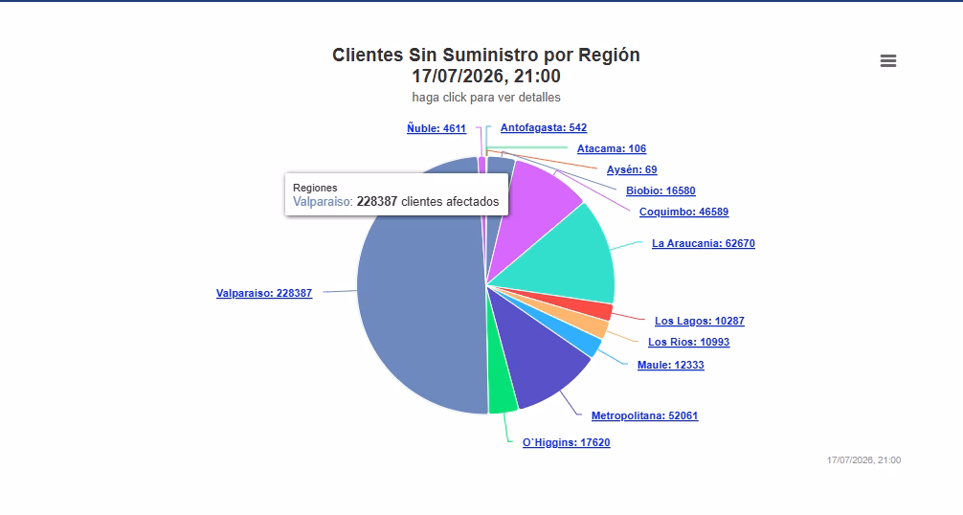Select the Metropolitana: 52061 label
Screen dimensions: 963x515
click(x=645, y=415)
